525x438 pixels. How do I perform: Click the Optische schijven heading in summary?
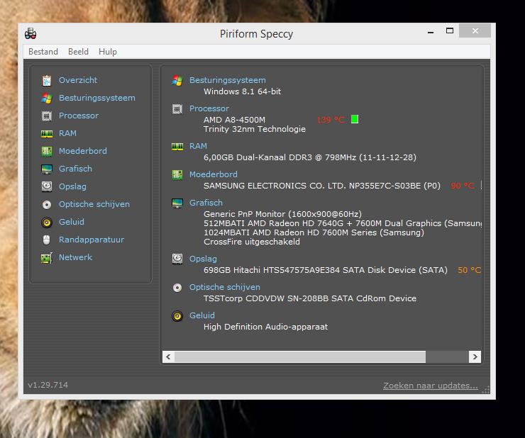click(x=224, y=287)
